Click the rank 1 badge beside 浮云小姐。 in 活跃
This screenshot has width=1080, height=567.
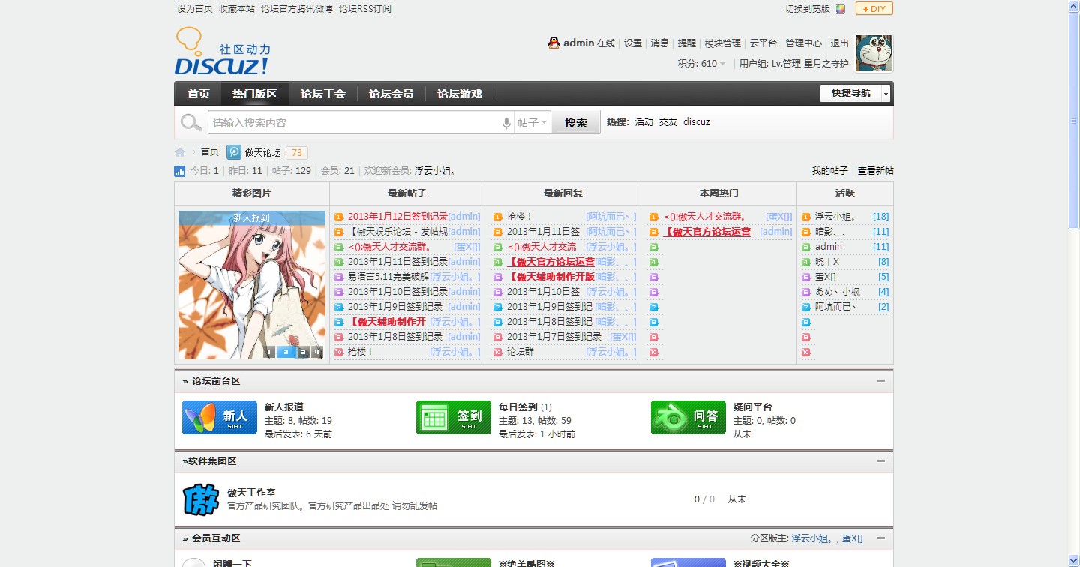tap(806, 217)
